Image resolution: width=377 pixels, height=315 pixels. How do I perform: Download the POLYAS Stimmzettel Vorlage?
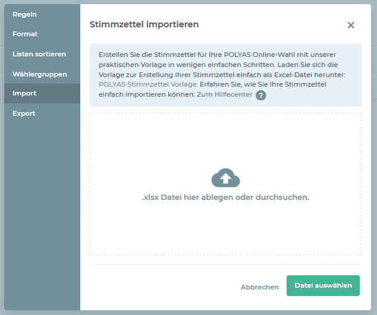pyautogui.click(x=147, y=85)
